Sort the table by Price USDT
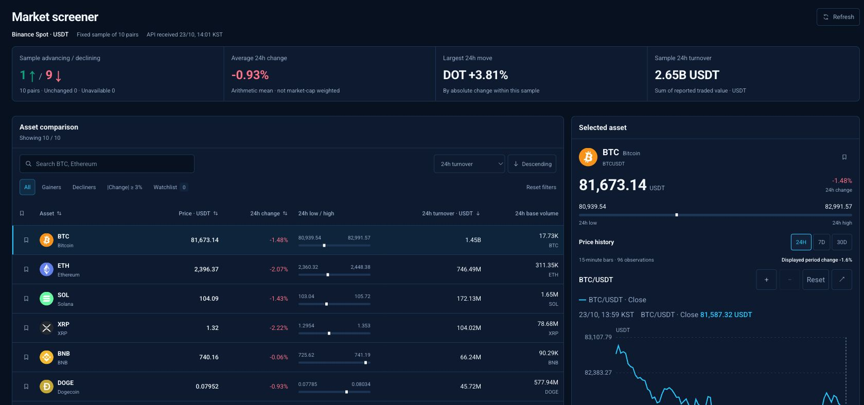Screen dimensions: 864x405 click(x=198, y=213)
